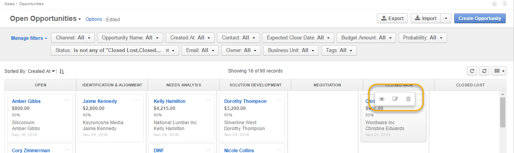This screenshot has height=153, width=514.
Task: Open actions menu on Jaime Kennedy card
Action: [x=137, y=100]
